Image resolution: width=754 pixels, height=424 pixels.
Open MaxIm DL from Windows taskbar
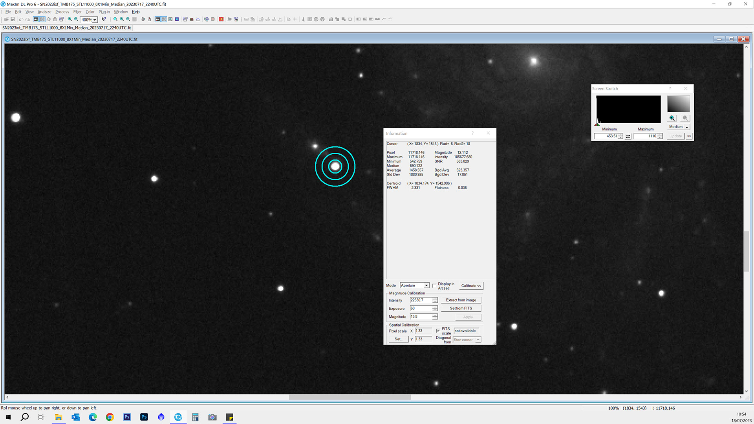pos(178,417)
